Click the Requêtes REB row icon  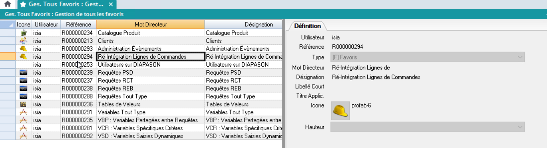tap(24, 88)
